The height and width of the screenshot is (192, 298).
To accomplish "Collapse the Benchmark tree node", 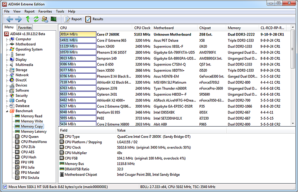I will pyautogui.click(x=7, y=111).
